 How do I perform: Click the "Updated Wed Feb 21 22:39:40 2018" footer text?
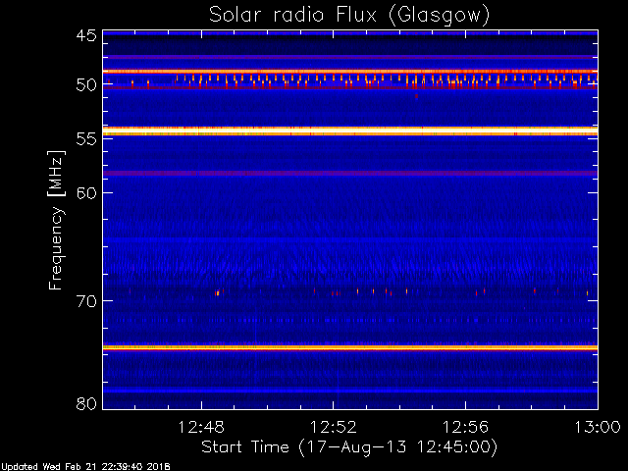85,467
